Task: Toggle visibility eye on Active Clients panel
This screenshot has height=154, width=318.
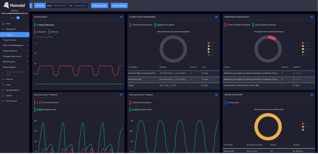Action: [x=121, y=17]
